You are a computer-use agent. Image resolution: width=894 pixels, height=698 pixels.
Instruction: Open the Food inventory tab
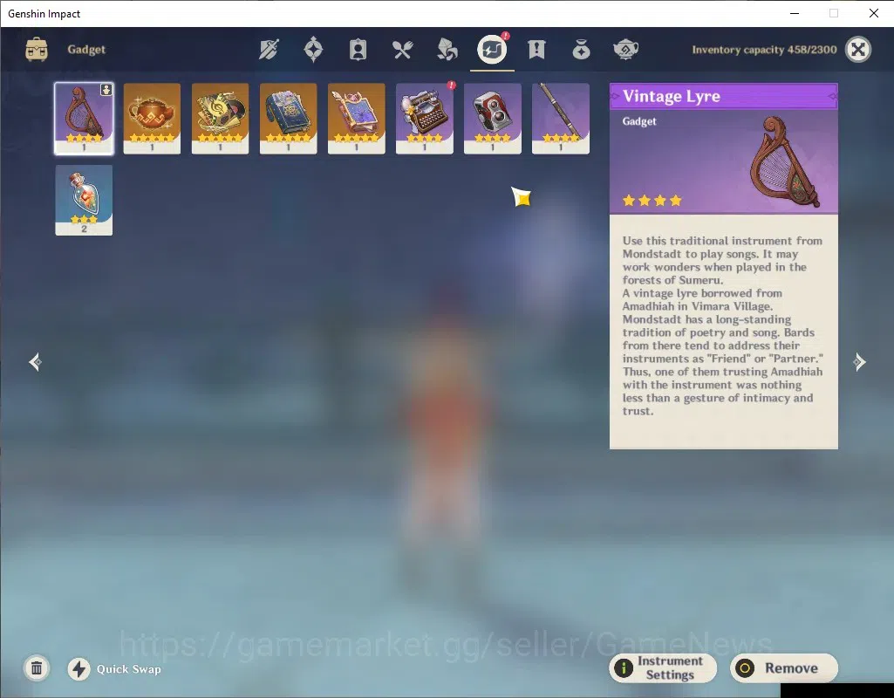tap(402, 50)
